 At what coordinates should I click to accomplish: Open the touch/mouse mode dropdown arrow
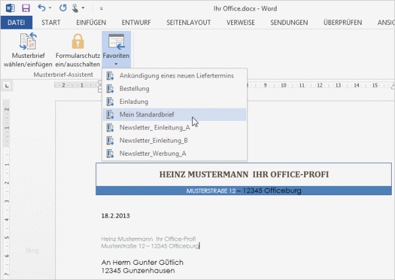tap(83, 8)
